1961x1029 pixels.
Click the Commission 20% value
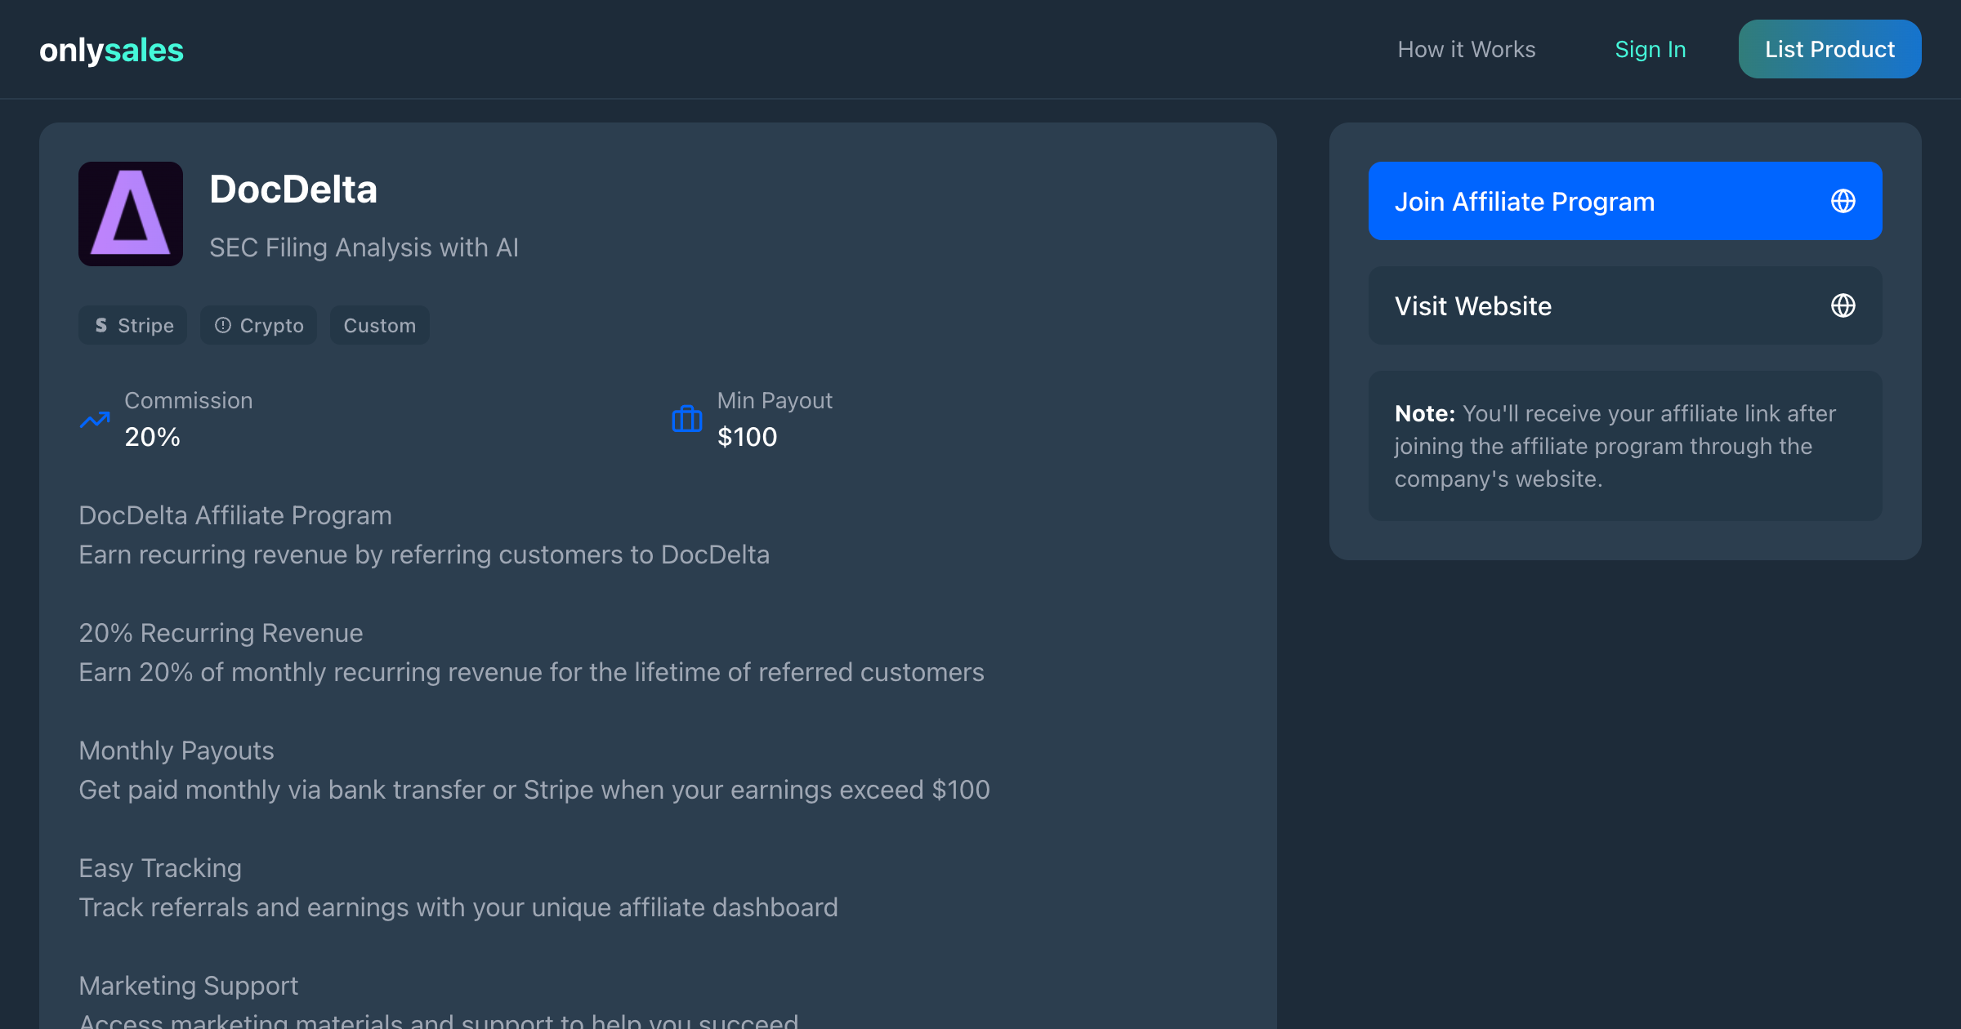coord(152,437)
